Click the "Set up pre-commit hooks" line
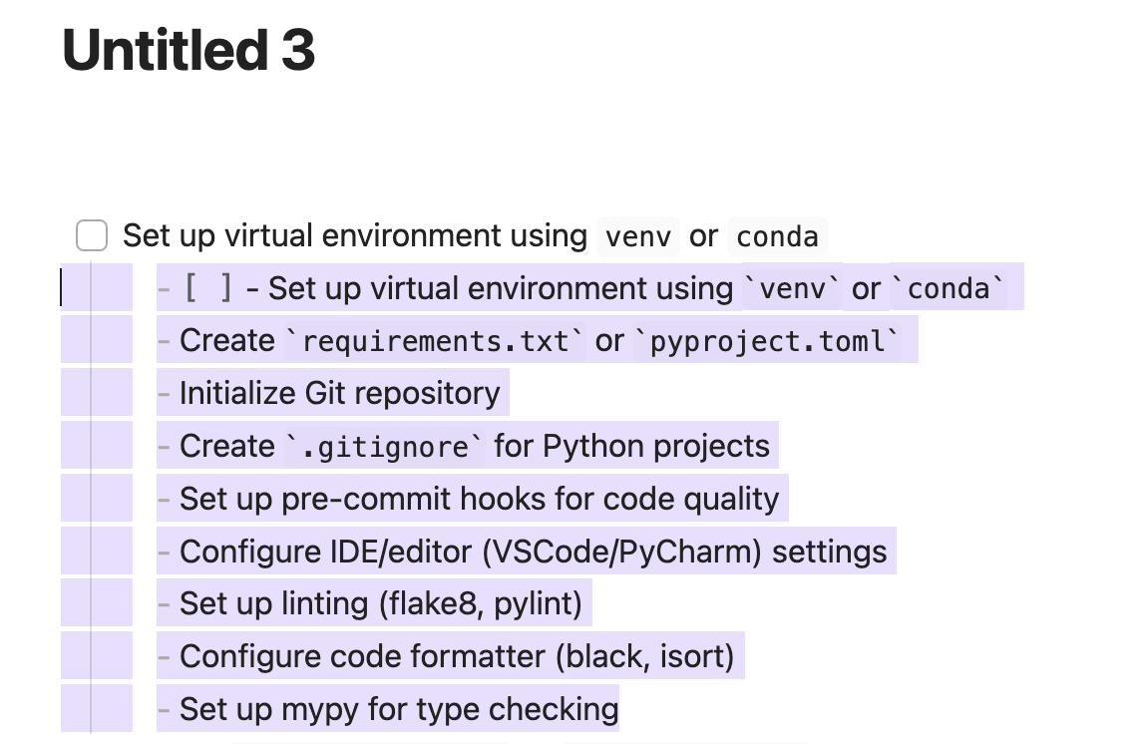The image size is (1141, 744). (x=479, y=498)
